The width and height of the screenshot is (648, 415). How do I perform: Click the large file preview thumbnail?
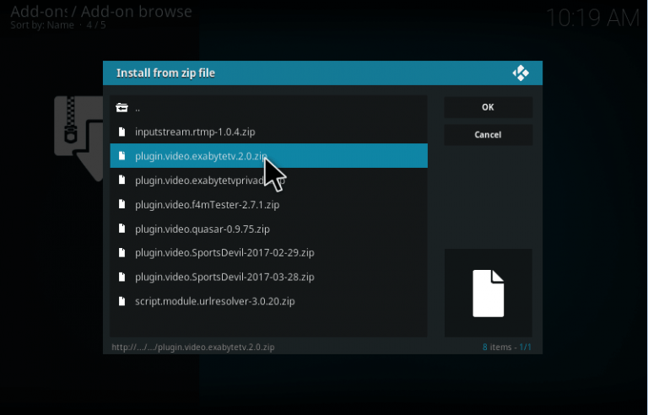point(488,293)
